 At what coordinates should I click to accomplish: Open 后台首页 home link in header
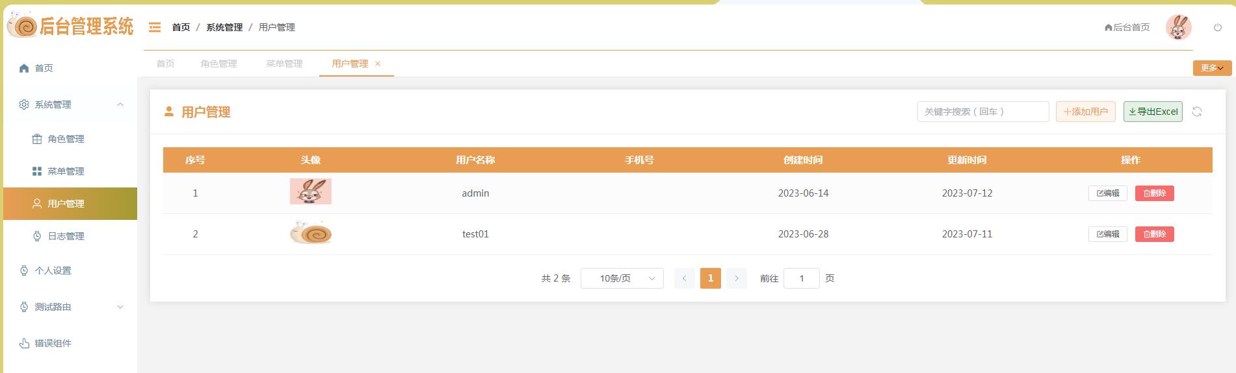[1127, 27]
